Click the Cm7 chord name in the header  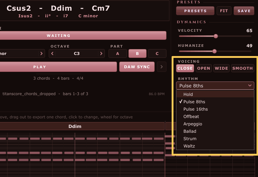[x=101, y=8]
